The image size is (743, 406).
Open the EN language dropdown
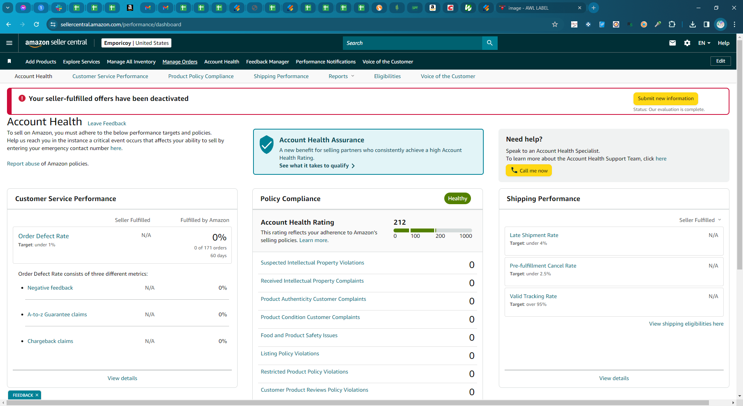(704, 43)
